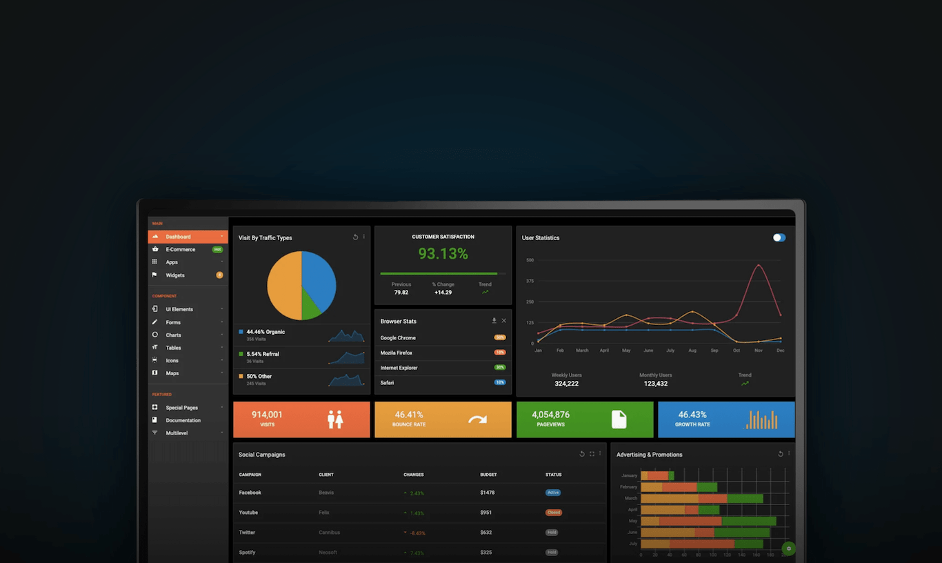Refresh the Advertising & Promotions card

781,454
